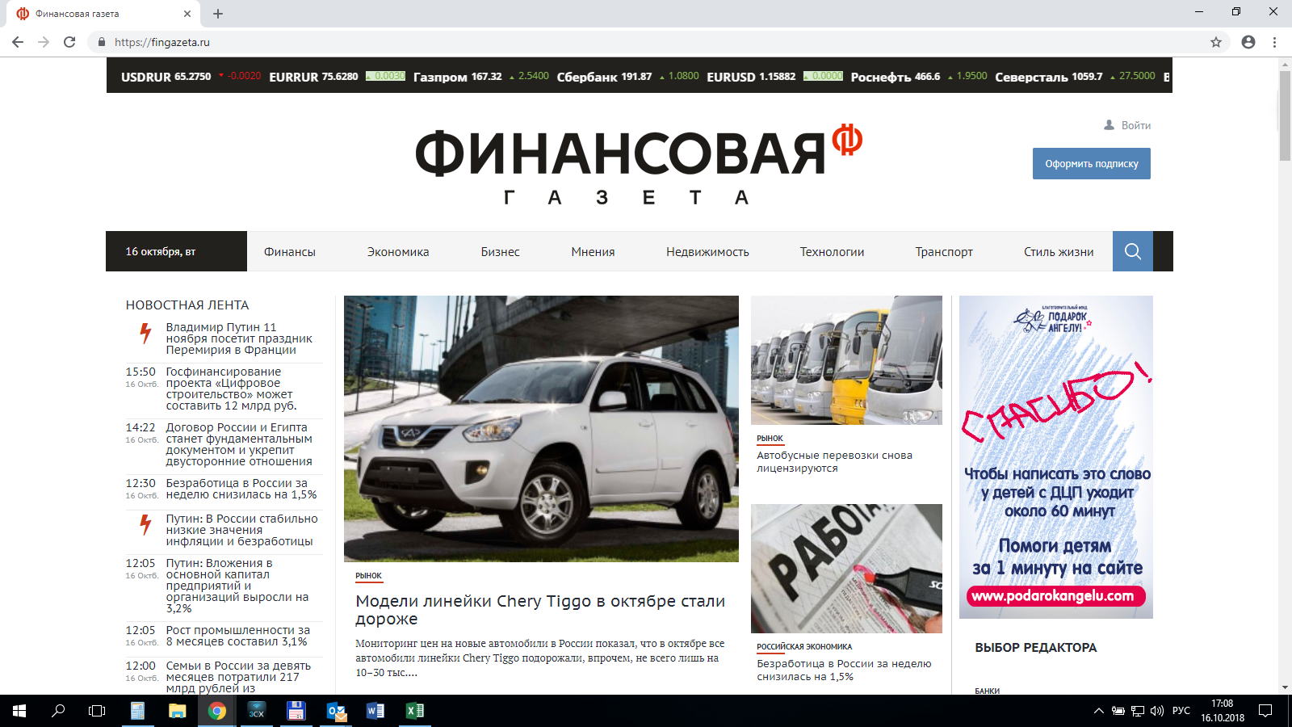This screenshot has height=727, width=1292.
Task: Open Chery Tiggo article headline
Action: click(540, 610)
